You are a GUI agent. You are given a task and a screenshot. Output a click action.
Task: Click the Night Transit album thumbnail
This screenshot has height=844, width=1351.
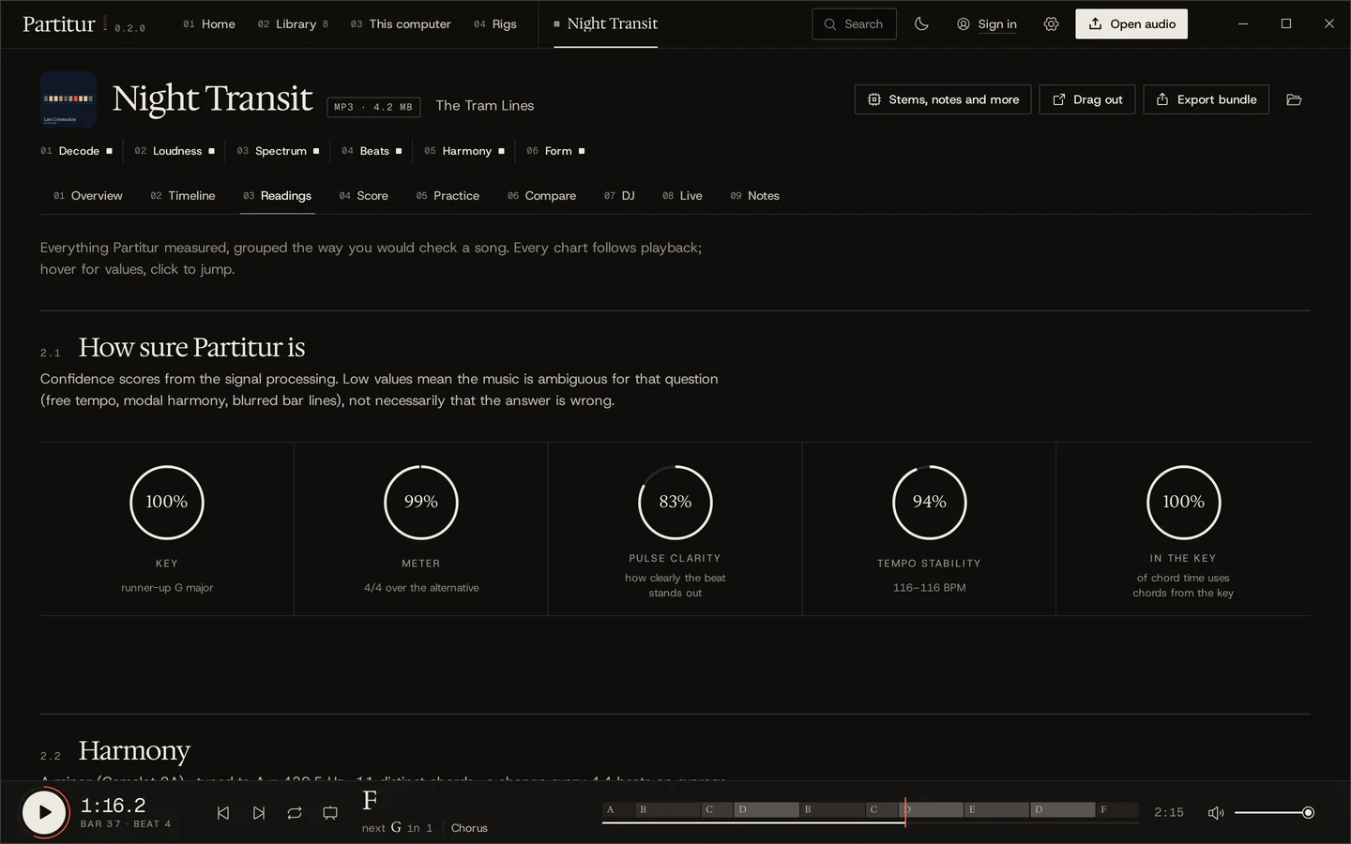[x=68, y=99]
